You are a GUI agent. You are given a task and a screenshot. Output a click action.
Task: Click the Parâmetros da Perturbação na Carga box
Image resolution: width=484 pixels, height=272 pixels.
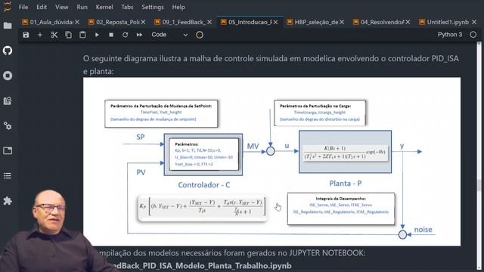320,113
